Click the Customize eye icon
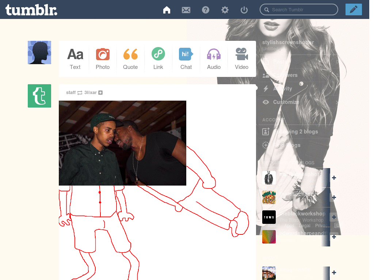 click(266, 102)
